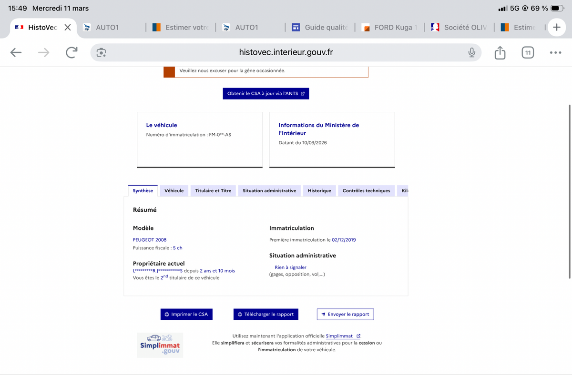Go forward with the browser forward arrow
572x375 pixels.
(44, 53)
